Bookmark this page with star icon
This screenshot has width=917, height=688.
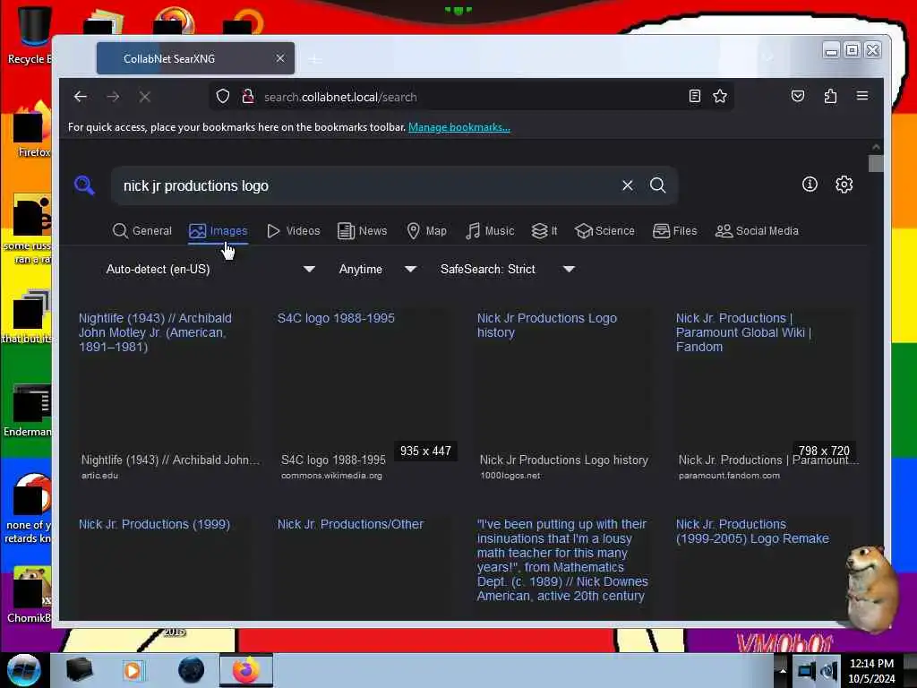[x=720, y=96]
